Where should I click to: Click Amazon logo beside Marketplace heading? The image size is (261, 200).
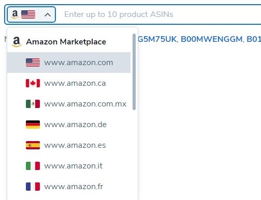[17, 42]
